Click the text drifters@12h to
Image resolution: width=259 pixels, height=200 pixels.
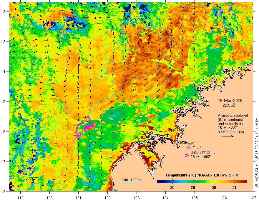pos(203,153)
